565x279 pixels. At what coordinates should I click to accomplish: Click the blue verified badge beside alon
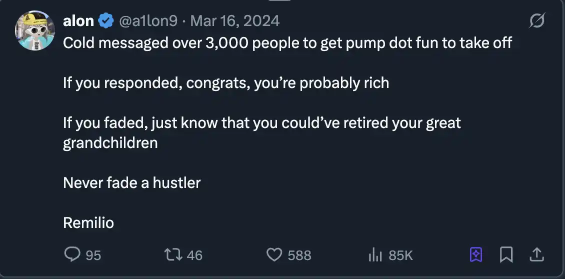105,21
